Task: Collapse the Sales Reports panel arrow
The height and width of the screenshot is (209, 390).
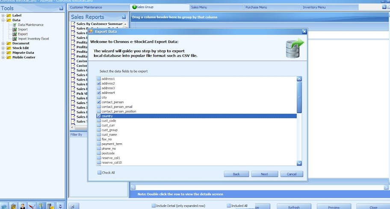Action: (x=124, y=17)
